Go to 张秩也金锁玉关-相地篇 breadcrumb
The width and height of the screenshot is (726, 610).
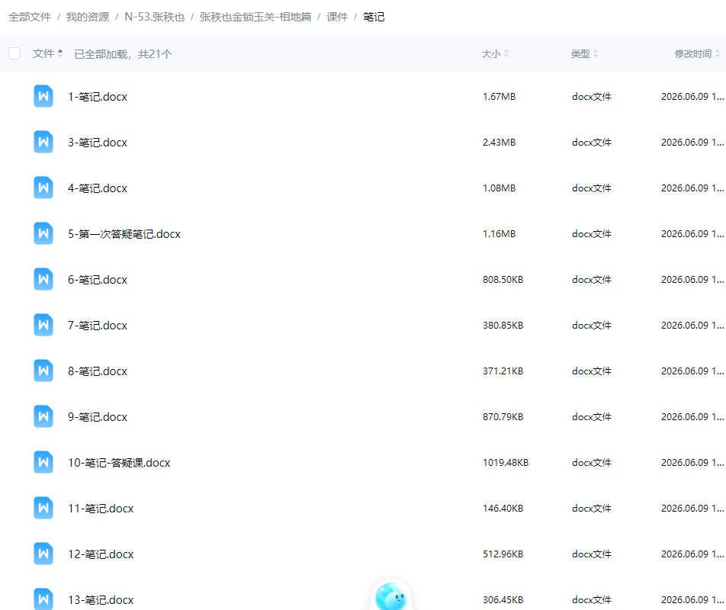click(x=255, y=17)
